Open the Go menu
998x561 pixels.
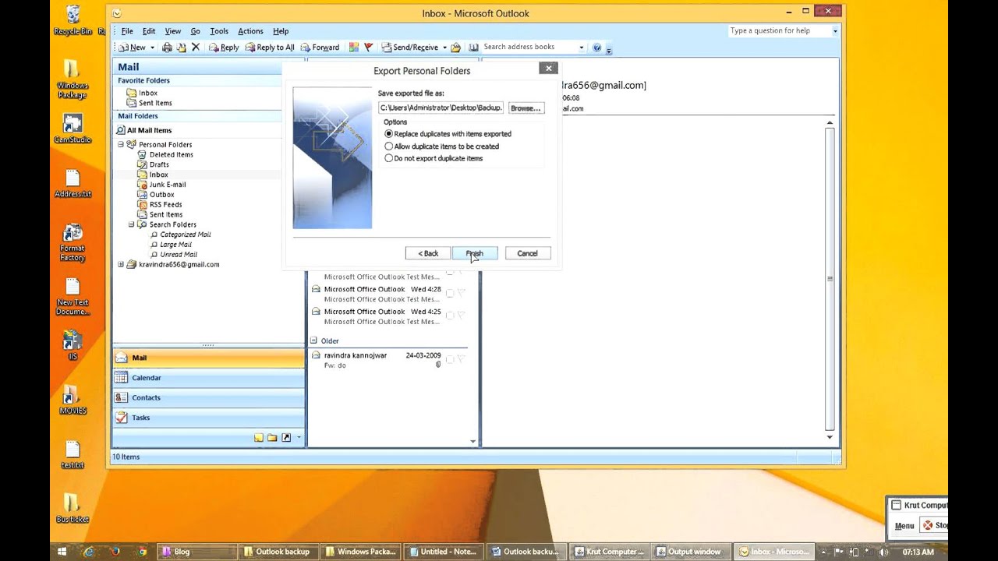pos(196,31)
